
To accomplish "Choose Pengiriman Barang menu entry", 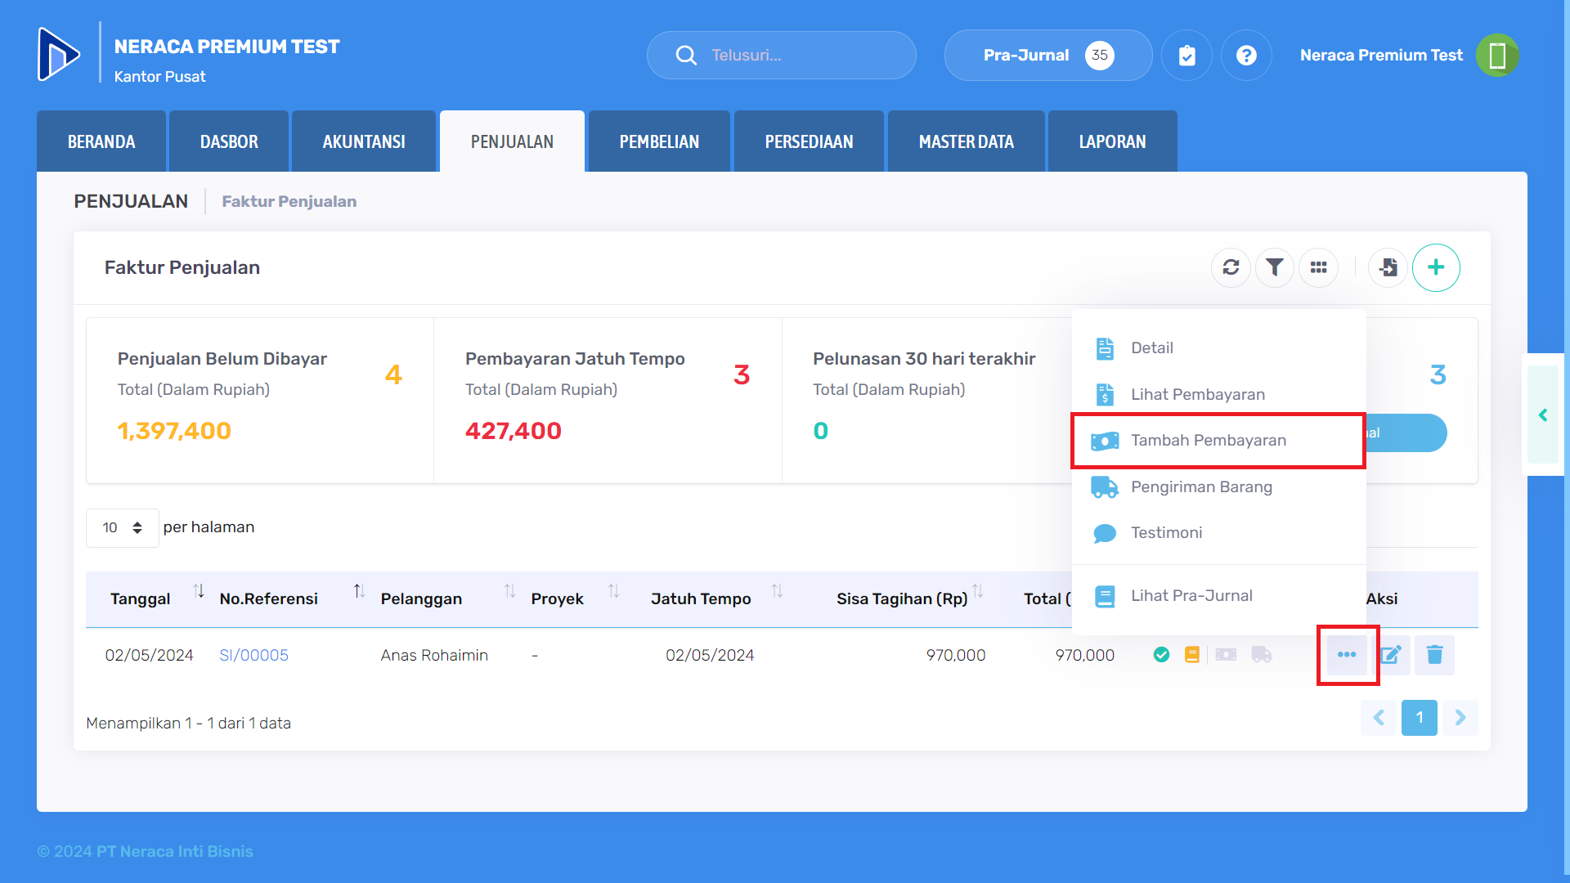I will pos(1218,487).
